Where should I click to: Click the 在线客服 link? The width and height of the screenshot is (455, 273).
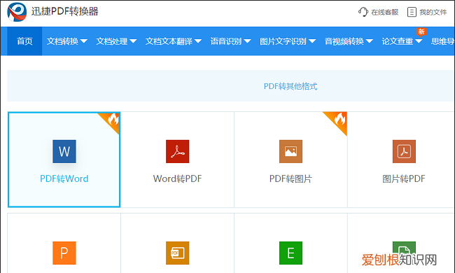point(385,12)
